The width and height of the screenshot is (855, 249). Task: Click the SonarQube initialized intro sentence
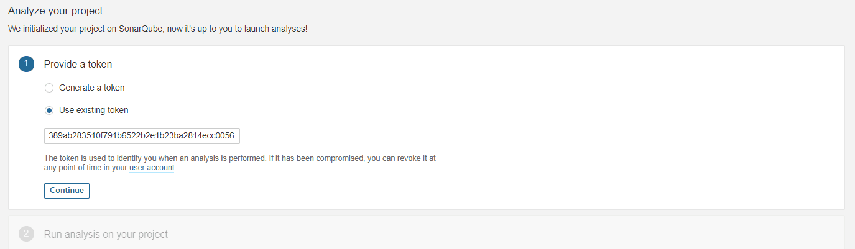click(x=157, y=29)
